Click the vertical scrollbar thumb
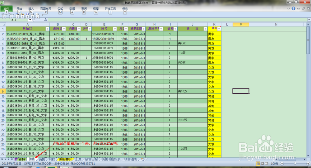 tap(308, 40)
